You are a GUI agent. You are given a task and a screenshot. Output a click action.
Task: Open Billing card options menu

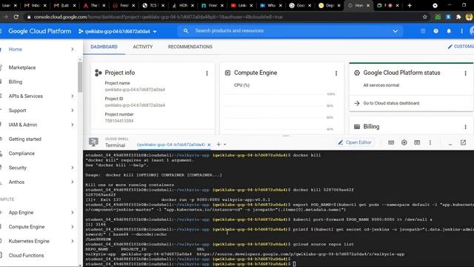[x=465, y=127]
